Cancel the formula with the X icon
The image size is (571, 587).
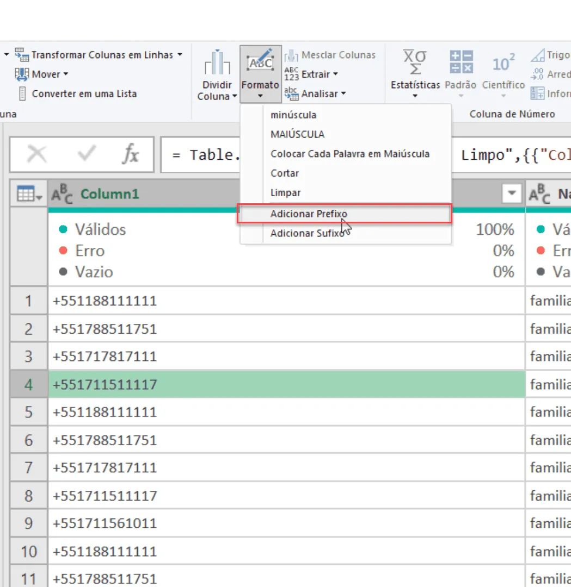point(36,154)
